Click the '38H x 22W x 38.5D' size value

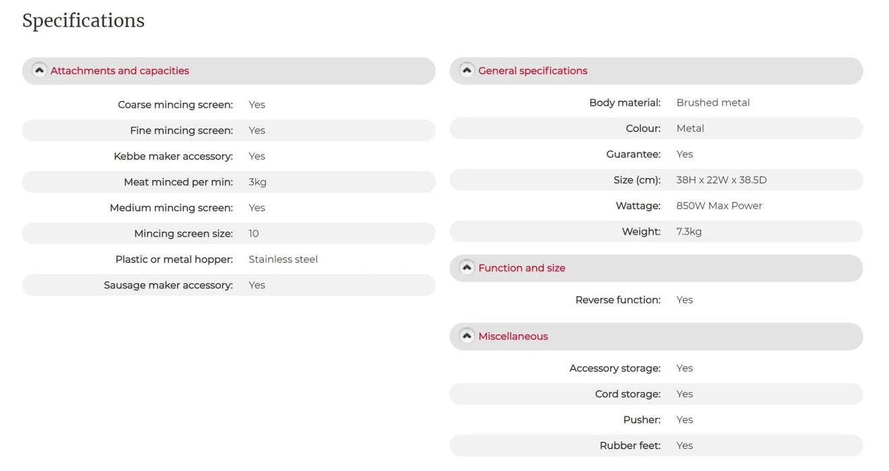point(721,180)
